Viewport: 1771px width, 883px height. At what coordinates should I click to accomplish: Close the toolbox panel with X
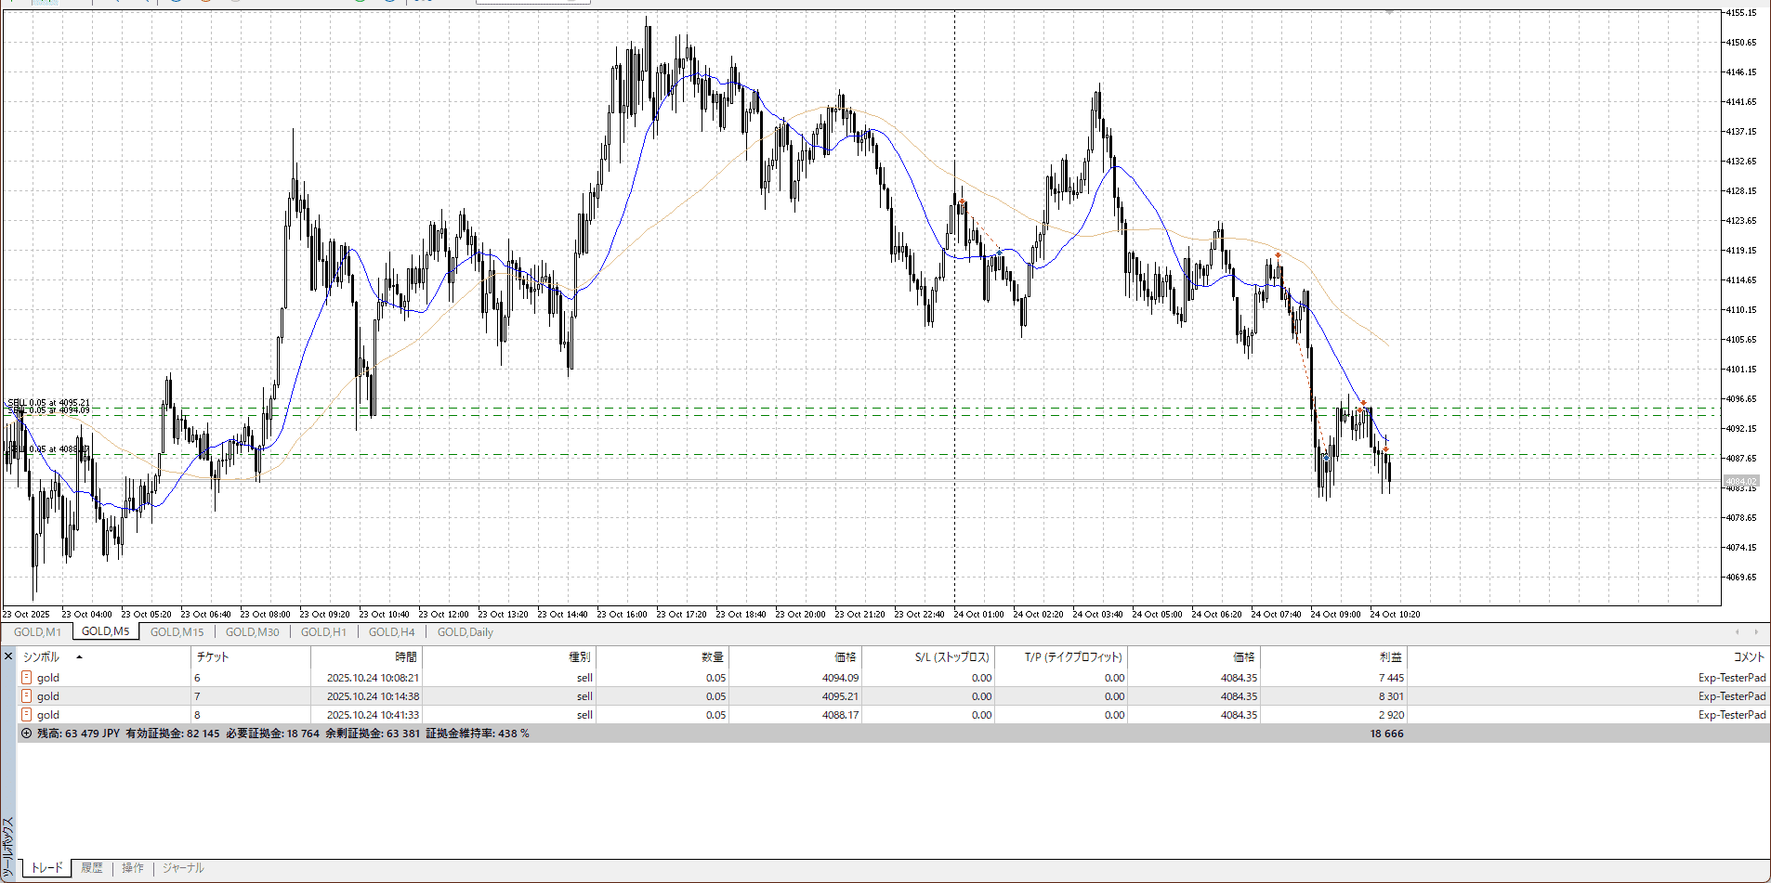pyautogui.click(x=8, y=656)
